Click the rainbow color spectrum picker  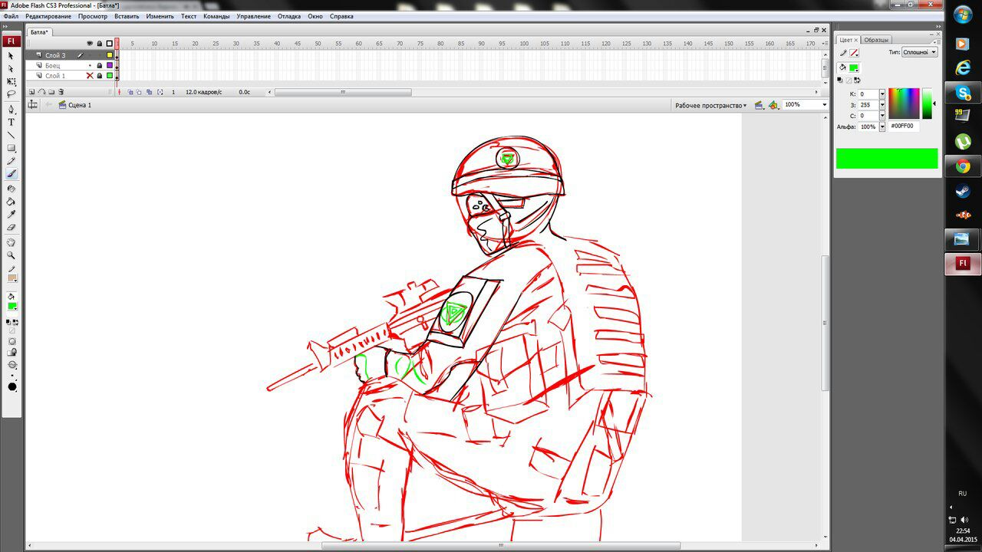coord(904,103)
